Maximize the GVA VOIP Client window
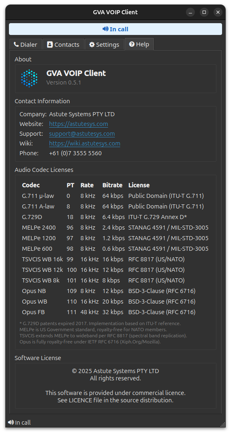 tap(204, 12)
